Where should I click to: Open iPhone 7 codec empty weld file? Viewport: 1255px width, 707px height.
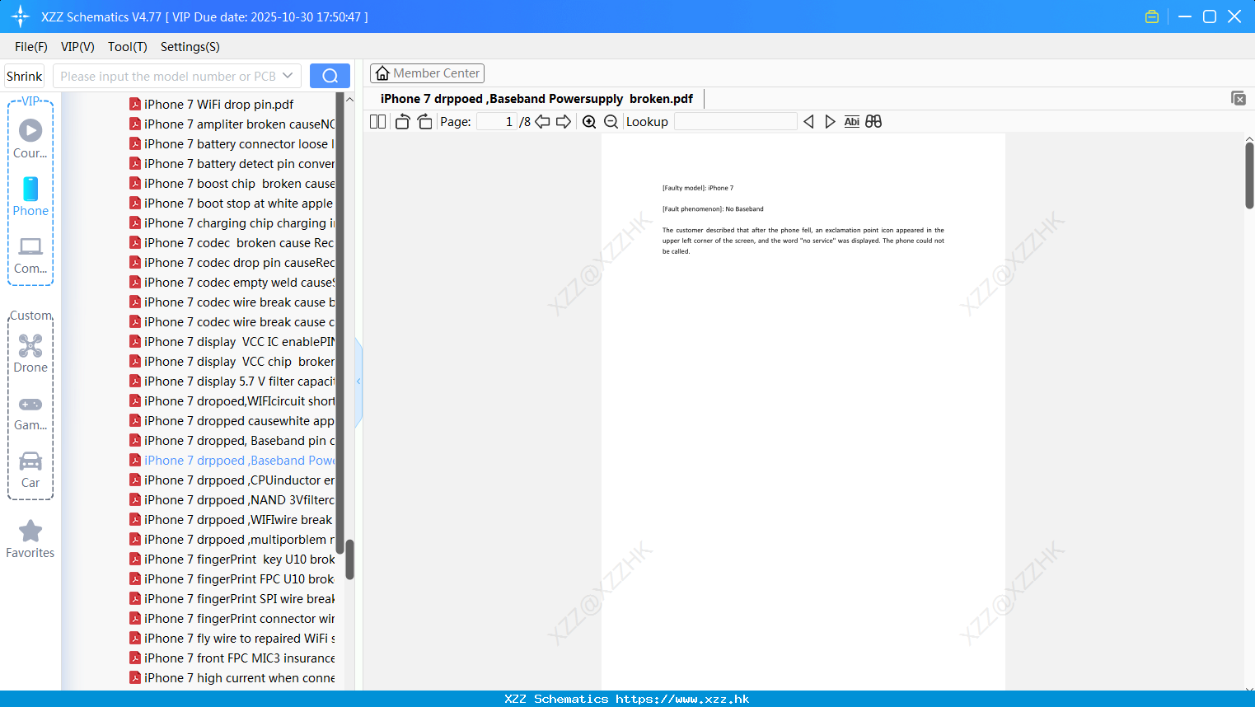coord(232,282)
